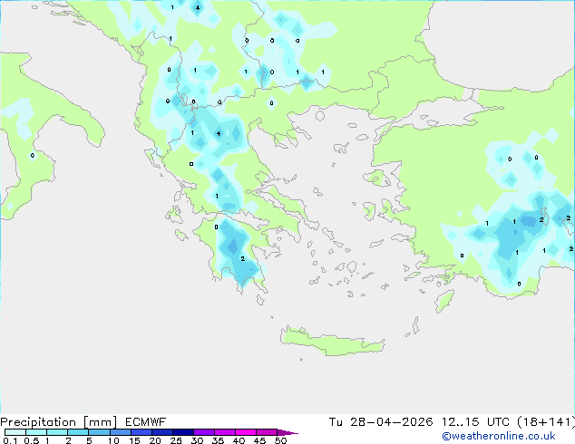
Task: Click the 0.1 legend scale value
Action: tap(10, 440)
